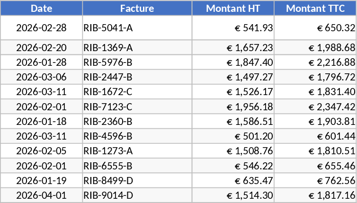Click date cell 2026-02-28
Viewport: 357px width, 203px height.
[42, 28]
